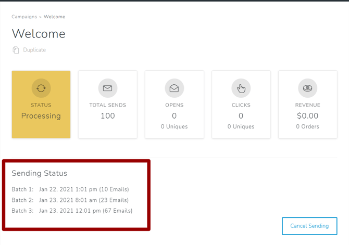Click the Clicks hand pointer icon

tap(241, 88)
